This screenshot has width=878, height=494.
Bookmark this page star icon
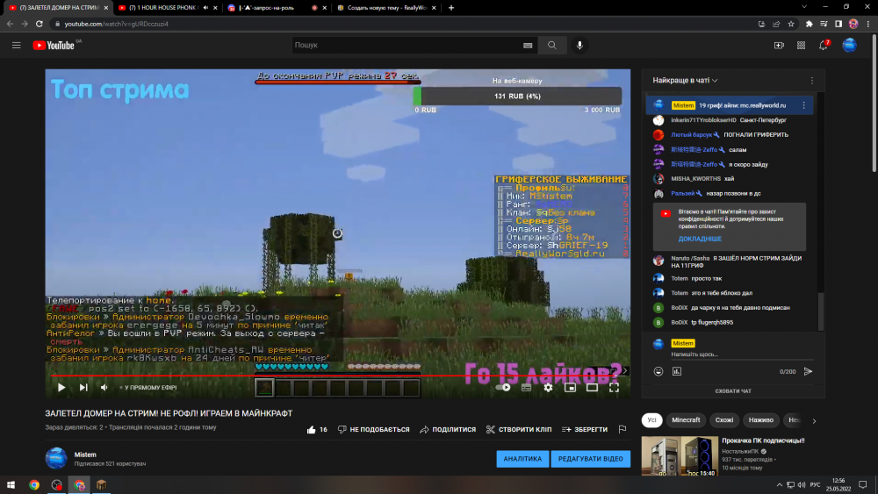point(791,24)
